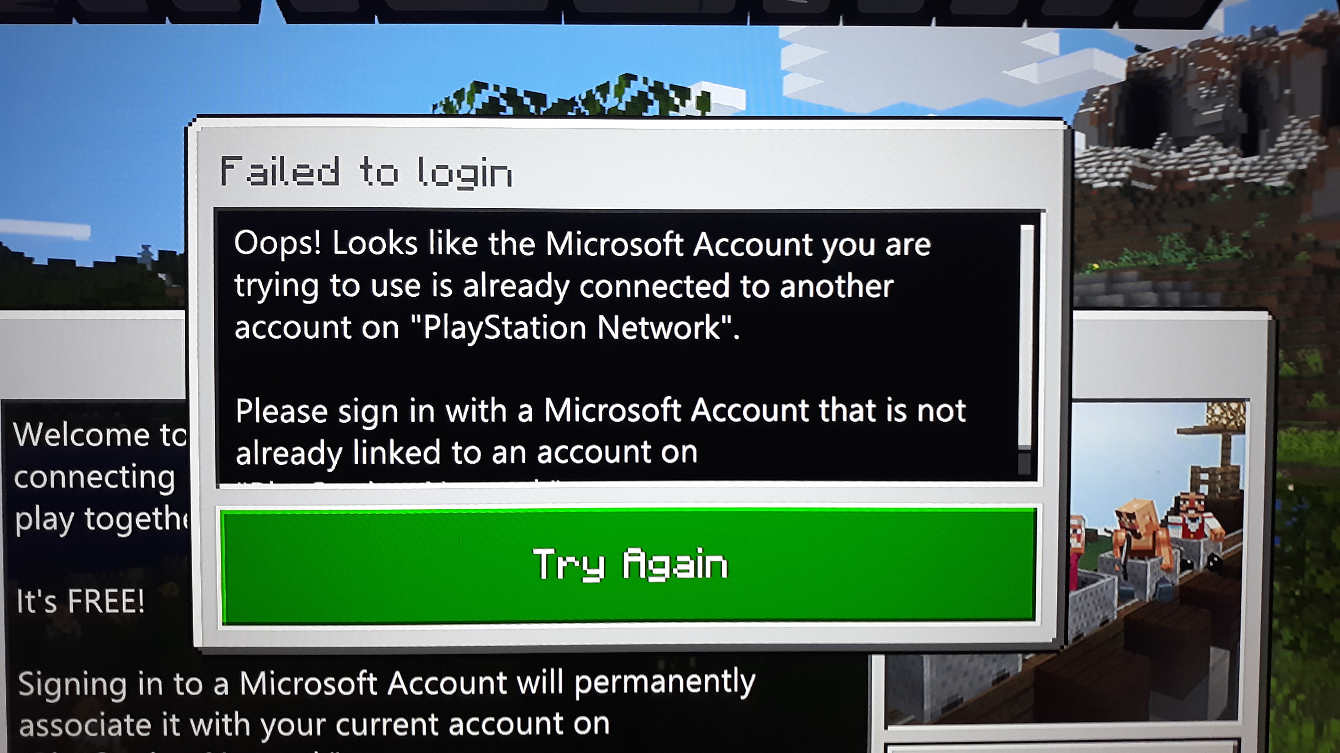Click the large blocky white cloud in sky
1340x753 pixels.
tap(936, 67)
